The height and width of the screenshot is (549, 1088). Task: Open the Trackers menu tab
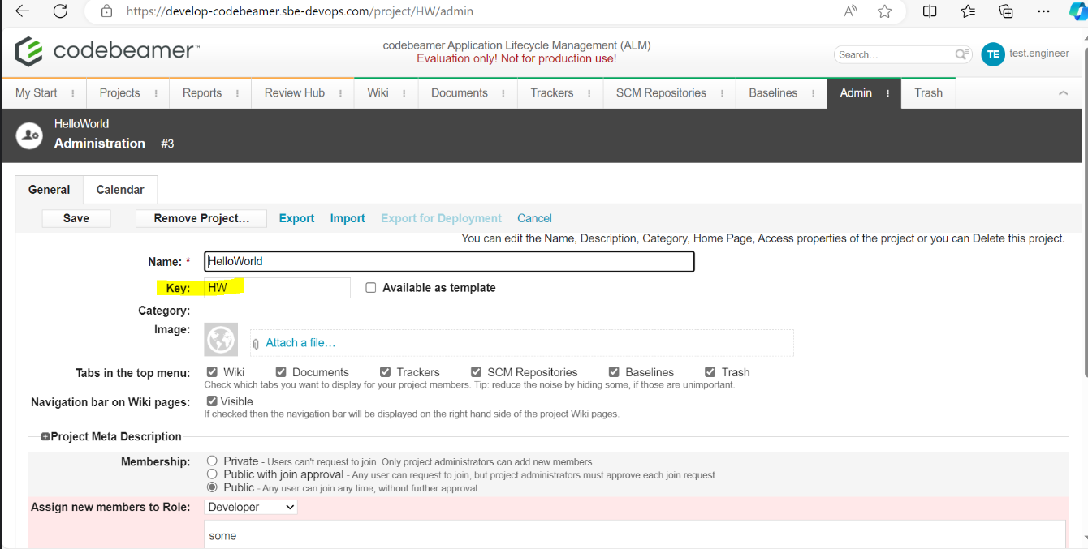tap(551, 93)
